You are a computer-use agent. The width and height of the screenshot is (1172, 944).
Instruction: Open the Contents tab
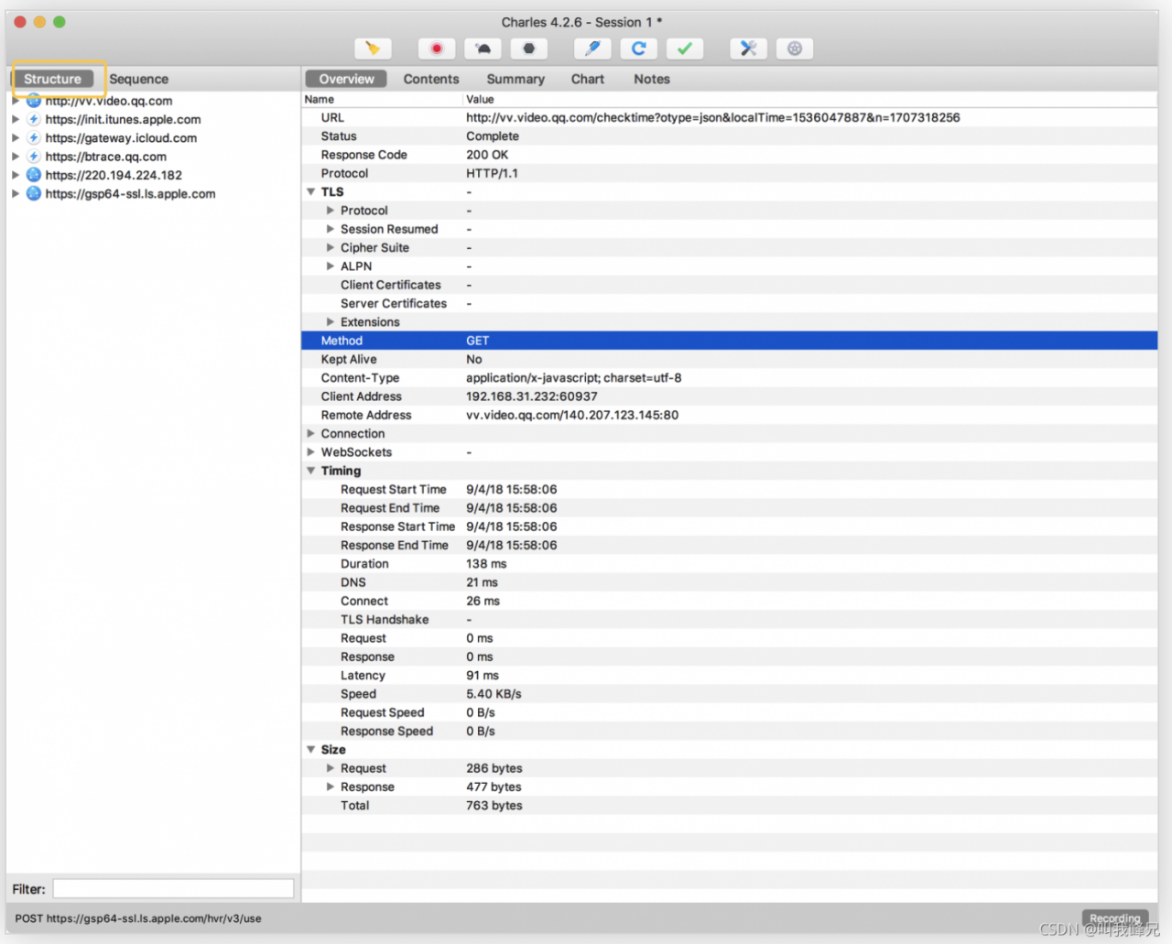click(430, 79)
